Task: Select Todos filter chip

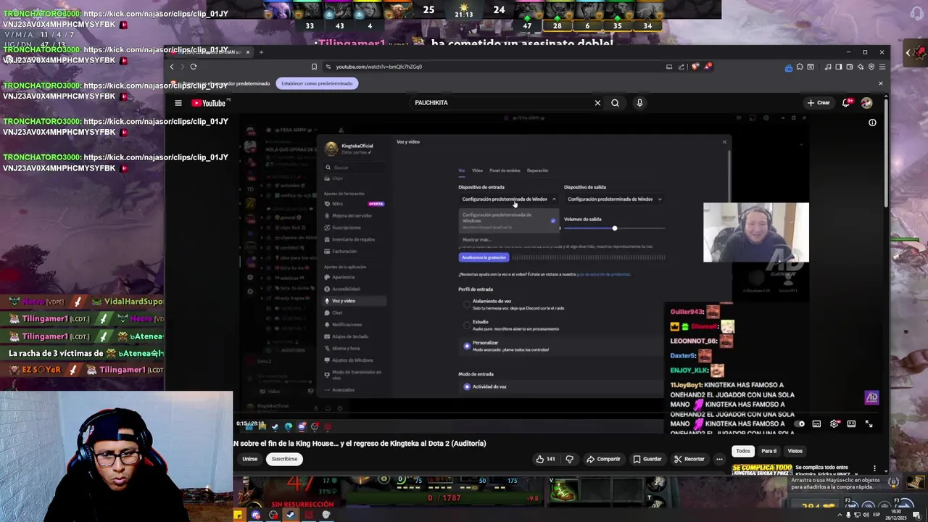Action: (x=743, y=451)
